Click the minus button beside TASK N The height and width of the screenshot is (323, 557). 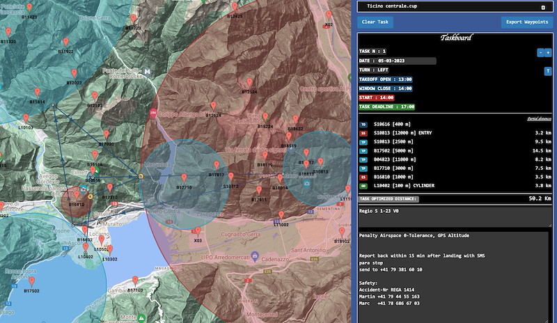click(x=540, y=53)
